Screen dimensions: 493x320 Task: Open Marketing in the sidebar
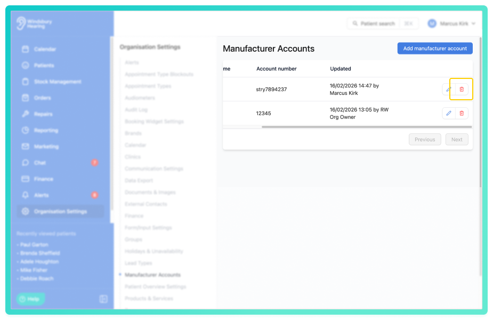point(60,147)
